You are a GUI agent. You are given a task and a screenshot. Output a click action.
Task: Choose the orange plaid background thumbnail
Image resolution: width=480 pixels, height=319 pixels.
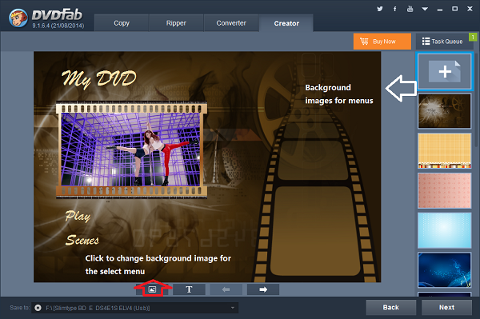click(444, 151)
